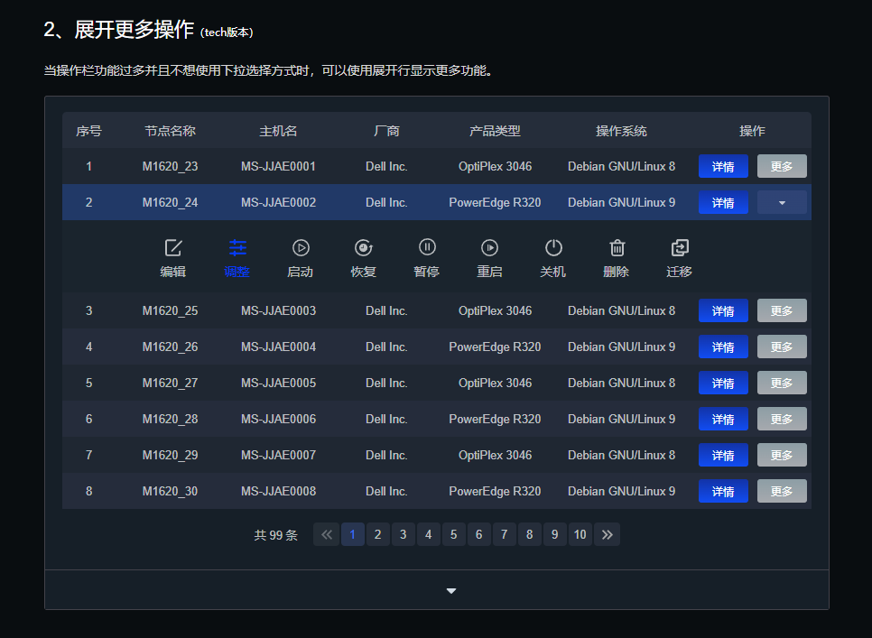Shut down with 关机 power icon
The image size is (872, 638).
pyautogui.click(x=553, y=248)
